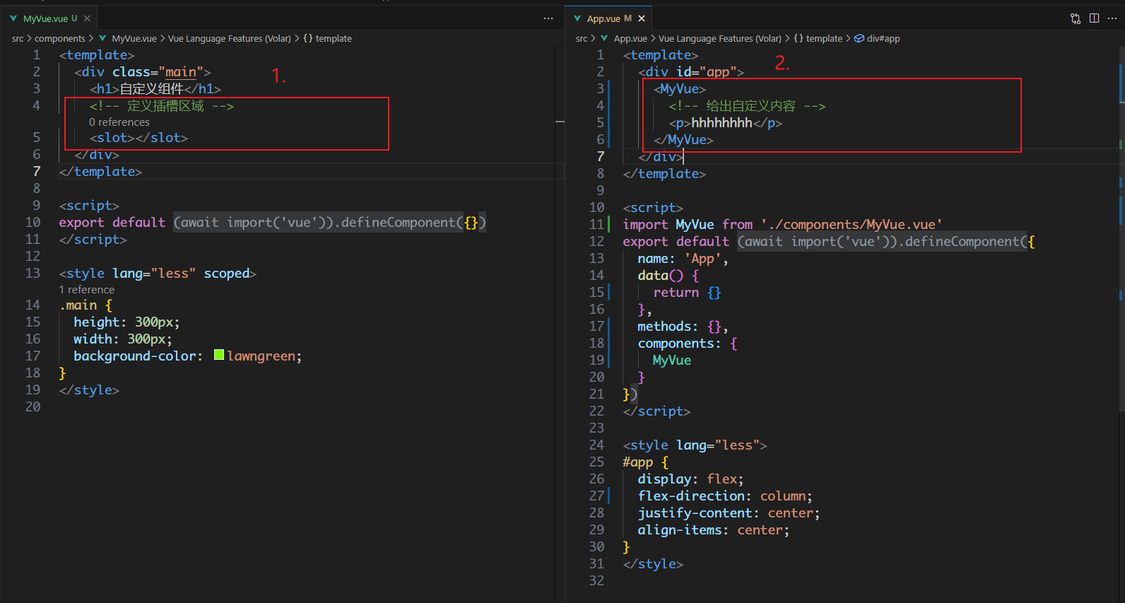This screenshot has height=603, width=1125.
Task: Click '#app {' selector in App.vue
Action: coord(645,462)
